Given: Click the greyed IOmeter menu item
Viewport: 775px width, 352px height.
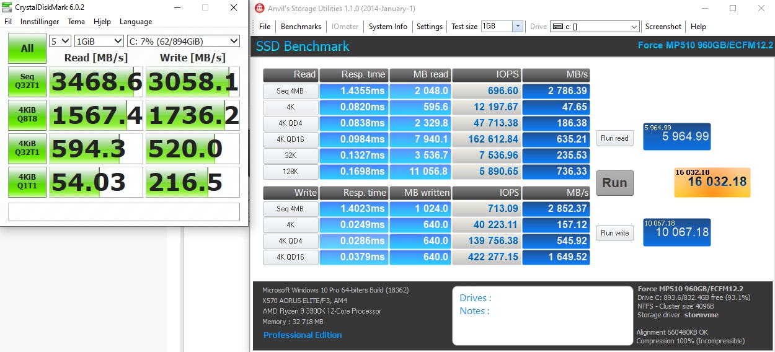Looking at the screenshot, I should coord(345,27).
